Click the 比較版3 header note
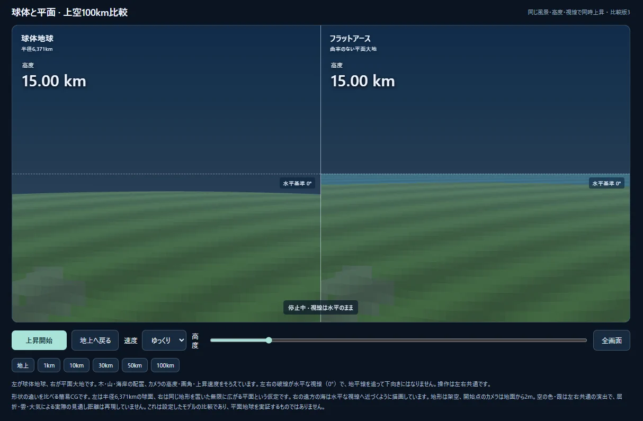This screenshot has height=421, width=643. 620,12
